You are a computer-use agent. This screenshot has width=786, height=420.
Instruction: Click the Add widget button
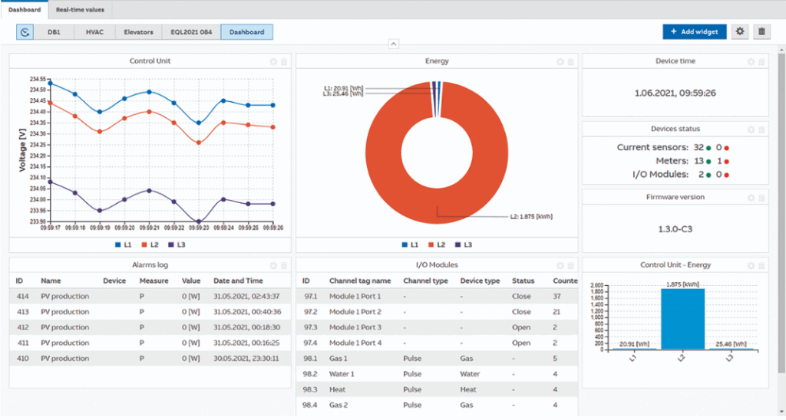coord(694,31)
